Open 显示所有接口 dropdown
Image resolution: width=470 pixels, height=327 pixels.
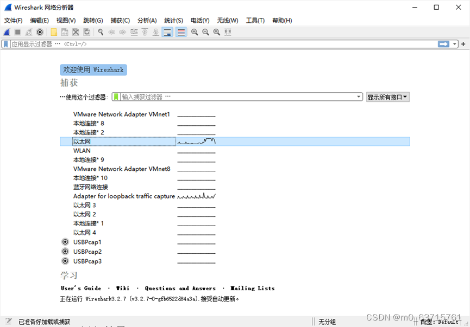(387, 97)
